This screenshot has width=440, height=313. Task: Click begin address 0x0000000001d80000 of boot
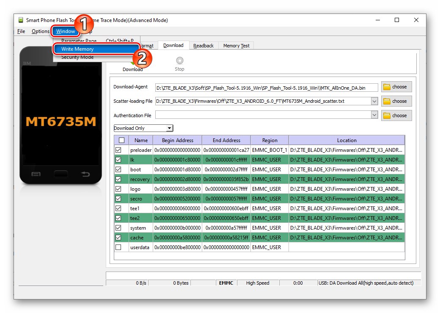click(x=178, y=170)
